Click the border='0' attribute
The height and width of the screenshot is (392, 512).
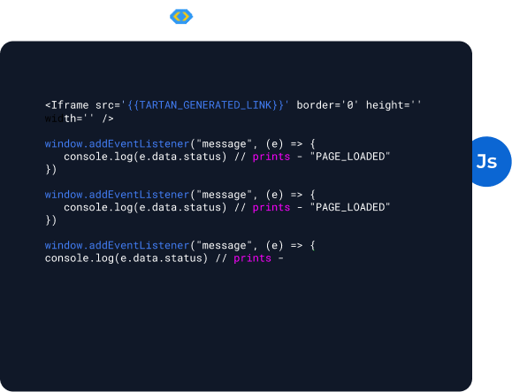(x=327, y=105)
